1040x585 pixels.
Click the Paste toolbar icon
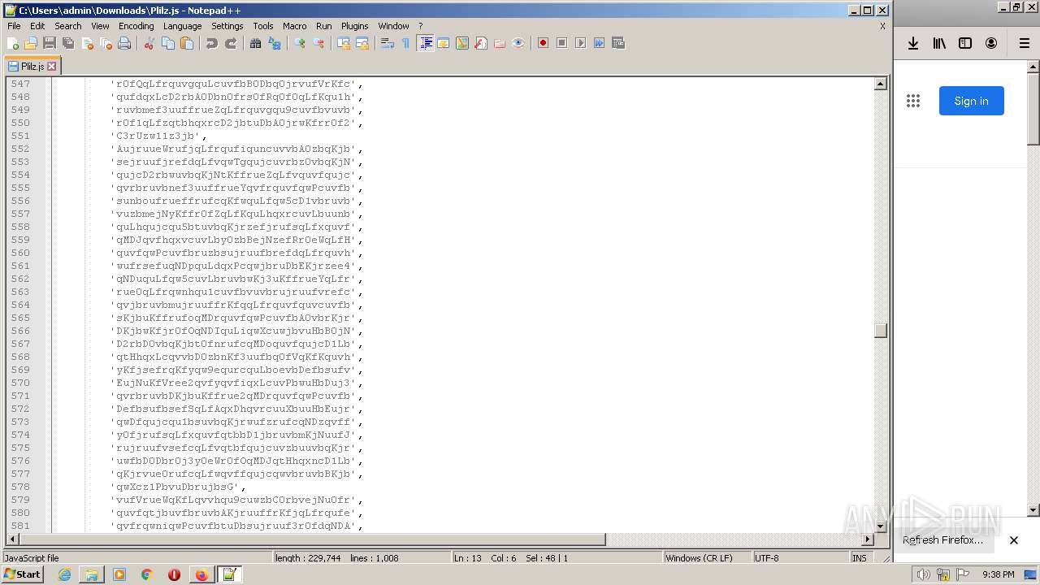click(x=187, y=43)
